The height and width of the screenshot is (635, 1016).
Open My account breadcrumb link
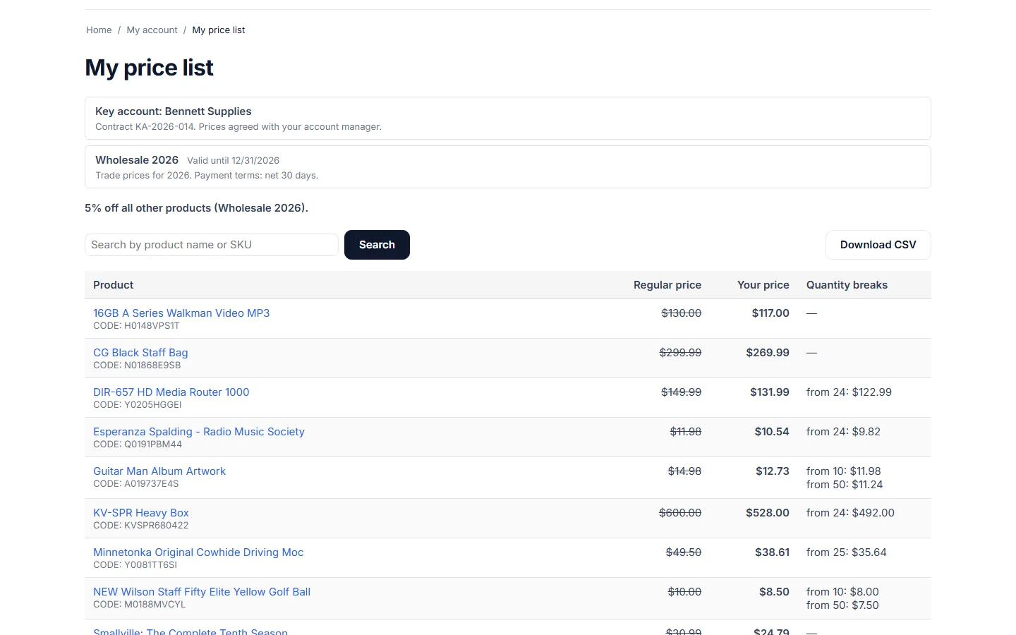point(152,30)
